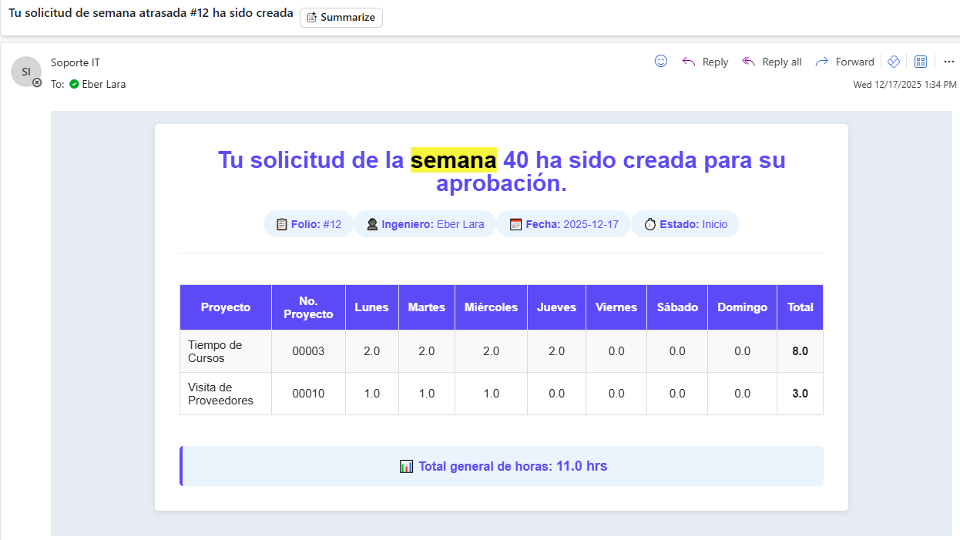The image size is (960, 540).
Task: Click the overlapping-shapes sticker icon beside Forward
Action: click(x=893, y=62)
